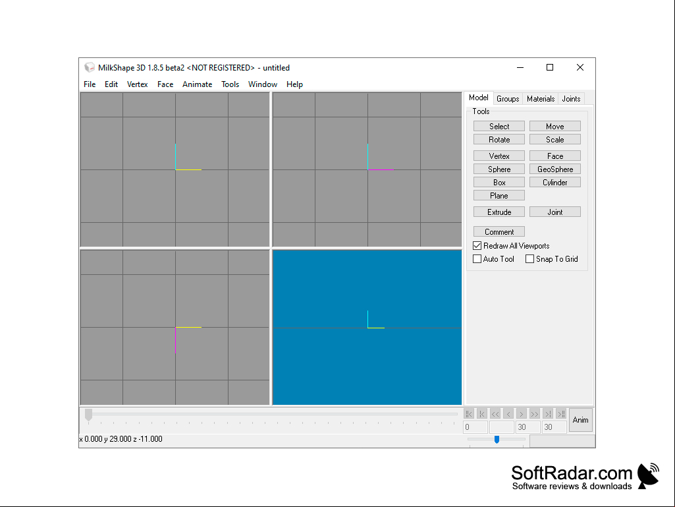The height and width of the screenshot is (507, 675).
Task: Choose the Face creation tool
Action: [555, 156]
